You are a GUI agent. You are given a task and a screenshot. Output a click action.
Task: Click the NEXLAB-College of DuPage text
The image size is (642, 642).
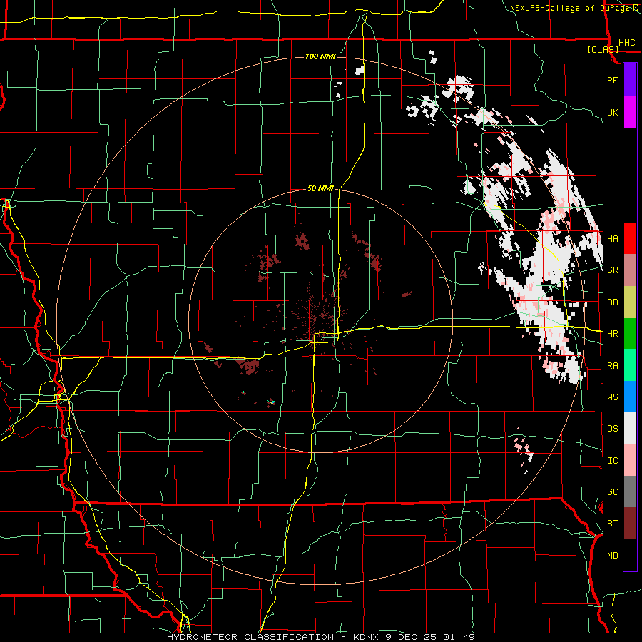click(570, 8)
